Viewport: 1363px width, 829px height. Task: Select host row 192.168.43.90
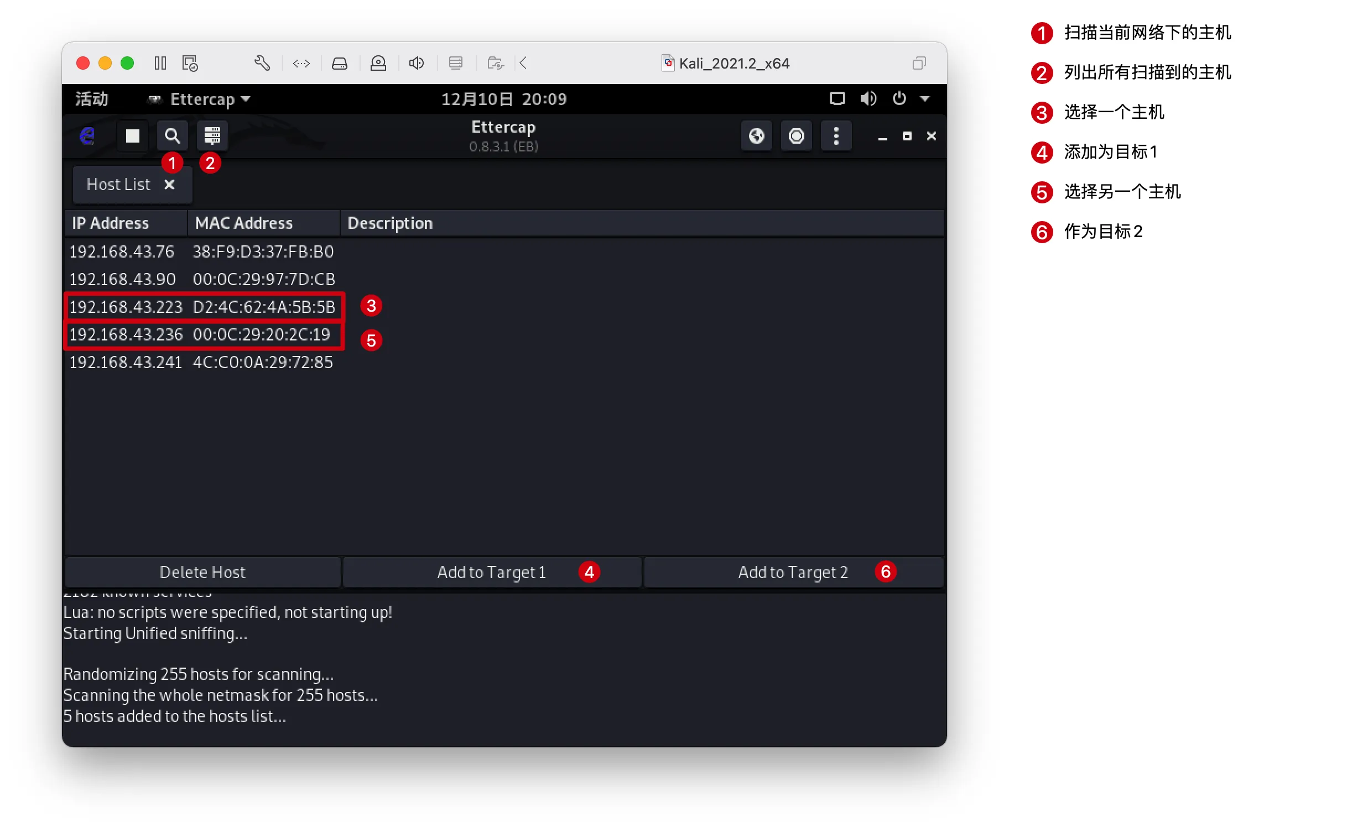(x=504, y=280)
